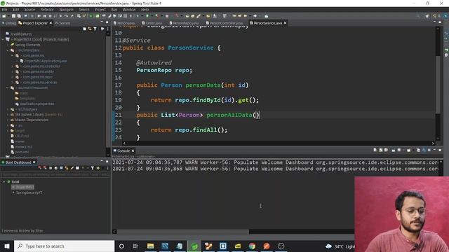
Task: Select ProjectMs1Application.java in the tree
Action: click(45, 61)
